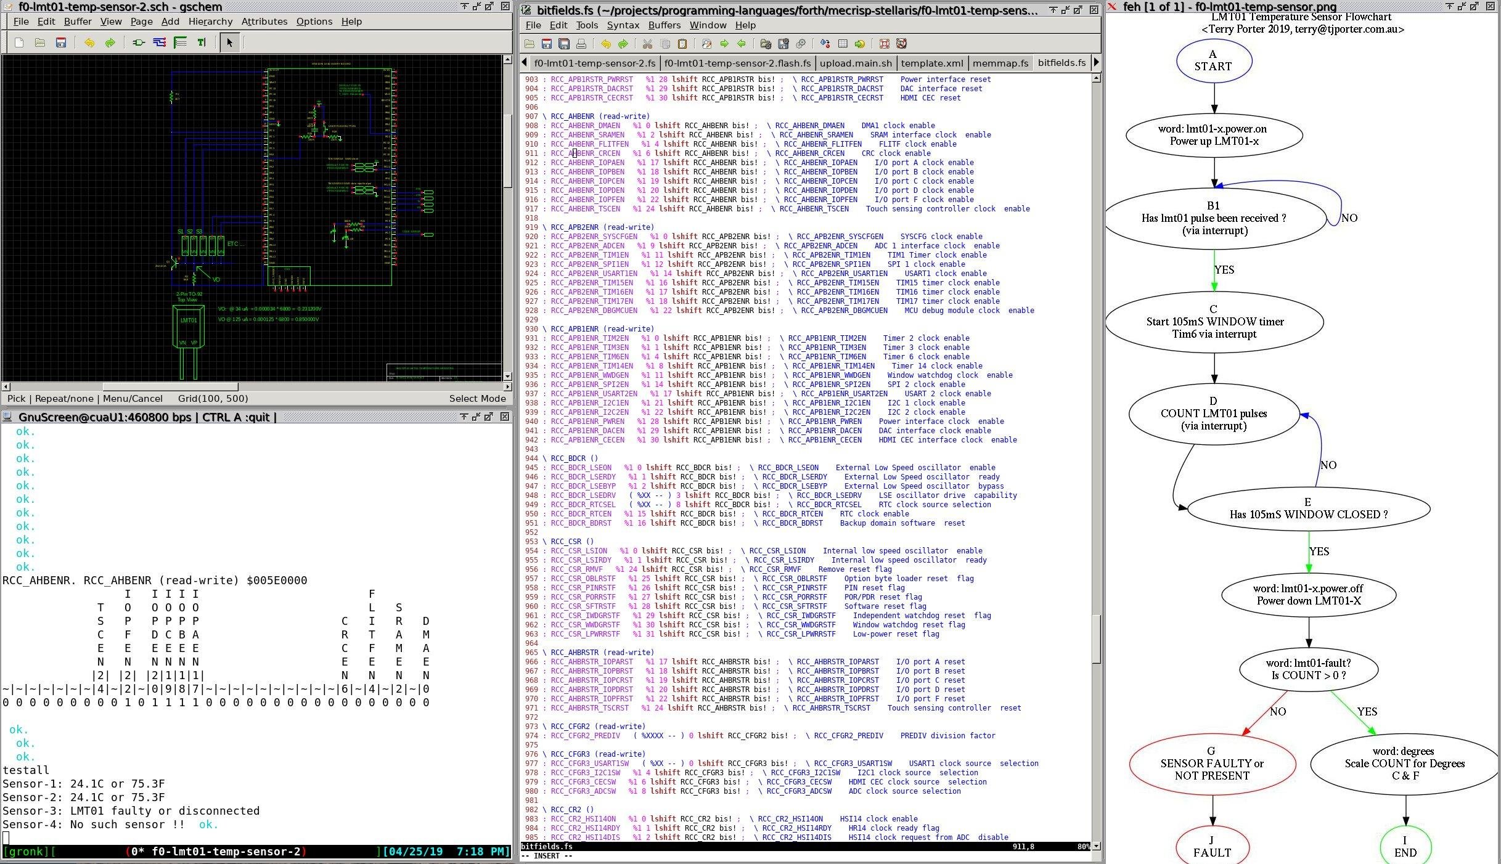The width and height of the screenshot is (1501, 864).
Task: Open the Hierarchy menu in gschem
Action: pos(210,21)
